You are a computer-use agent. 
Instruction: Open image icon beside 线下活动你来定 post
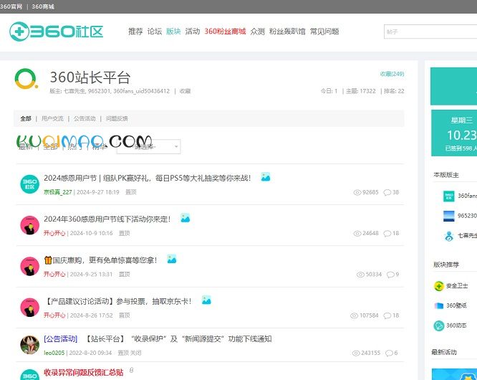click(185, 218)
